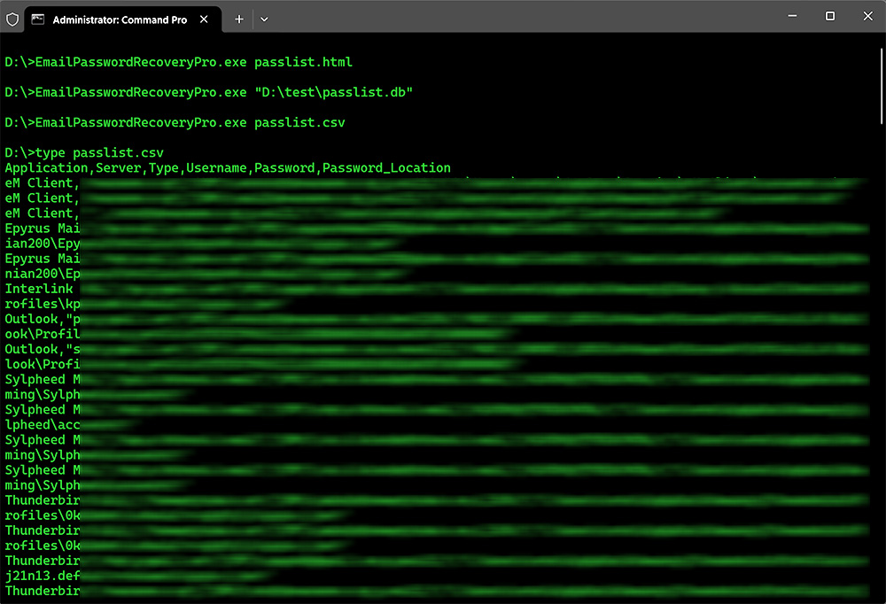Click the Interlink output row

pos(41,289)
